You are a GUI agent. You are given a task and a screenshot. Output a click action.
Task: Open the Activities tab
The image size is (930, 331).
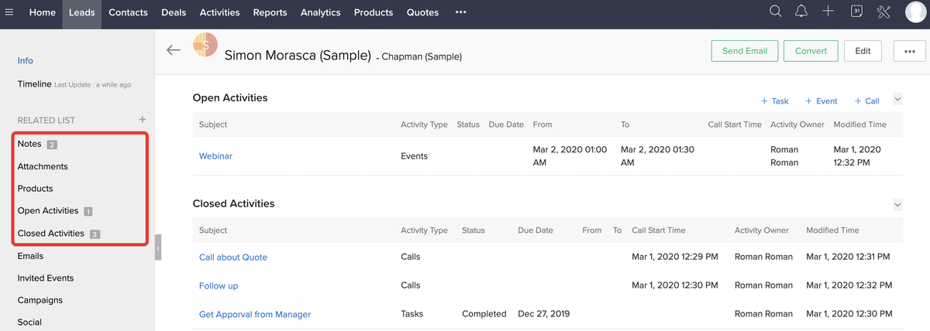[x=219, y=12]
